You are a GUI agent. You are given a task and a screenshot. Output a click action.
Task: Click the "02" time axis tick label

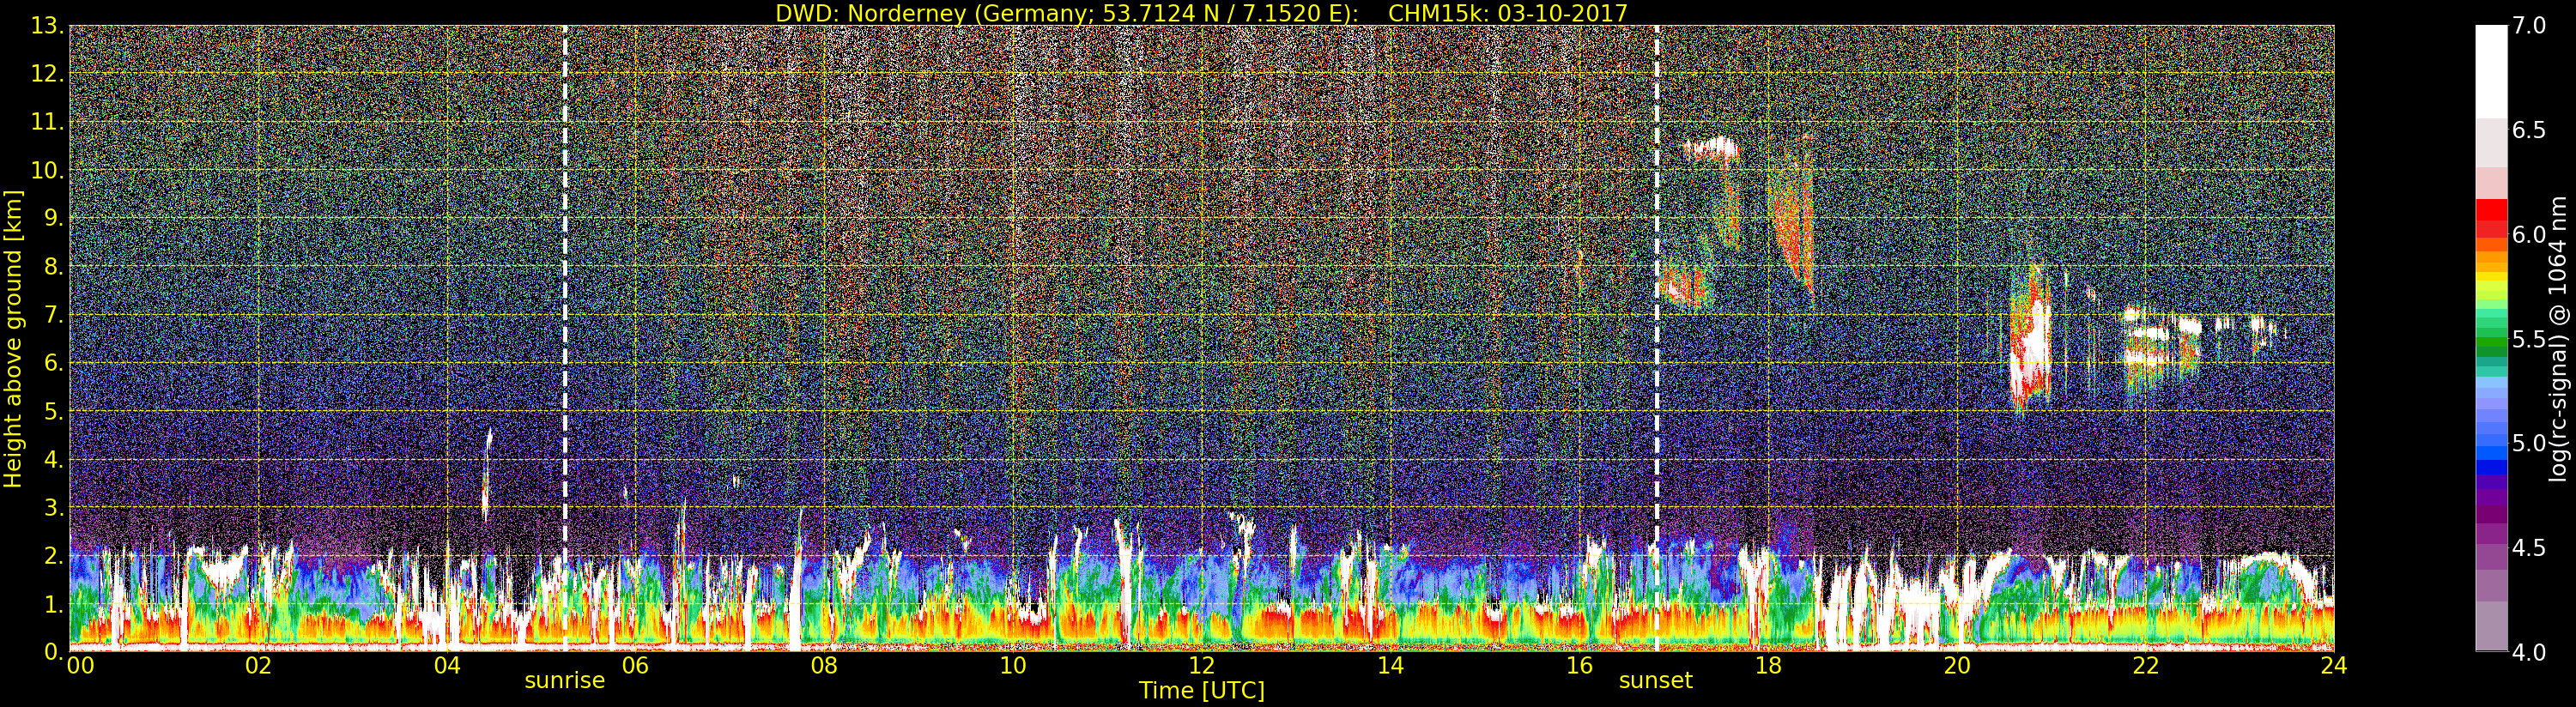pos(258,666)
